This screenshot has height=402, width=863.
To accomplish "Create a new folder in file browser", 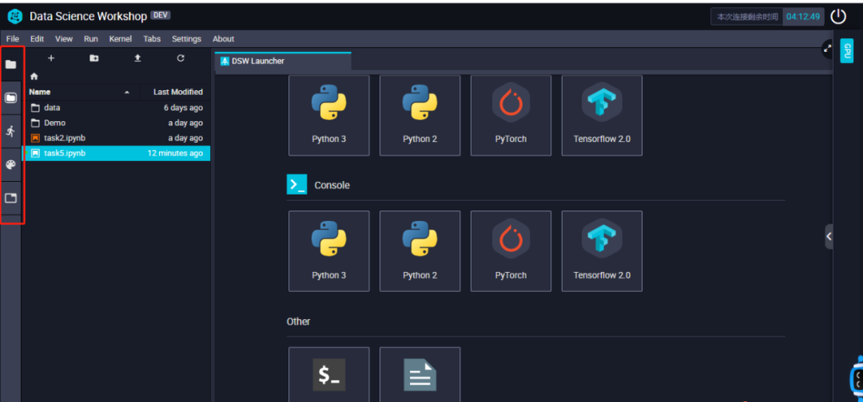I will [94, 58].
